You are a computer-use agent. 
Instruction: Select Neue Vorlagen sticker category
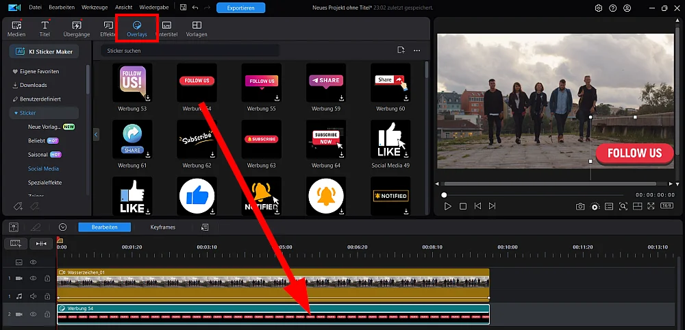(x=51, y=127)
